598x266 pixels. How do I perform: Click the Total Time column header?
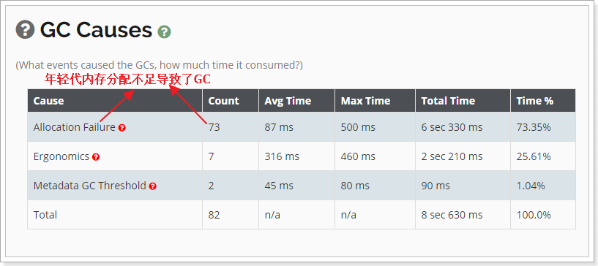click(x=448, y=101)
